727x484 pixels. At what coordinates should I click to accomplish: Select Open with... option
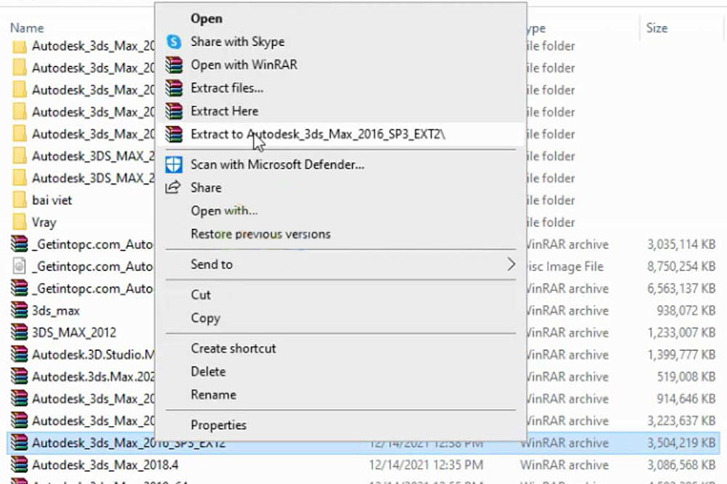point(224,211)
